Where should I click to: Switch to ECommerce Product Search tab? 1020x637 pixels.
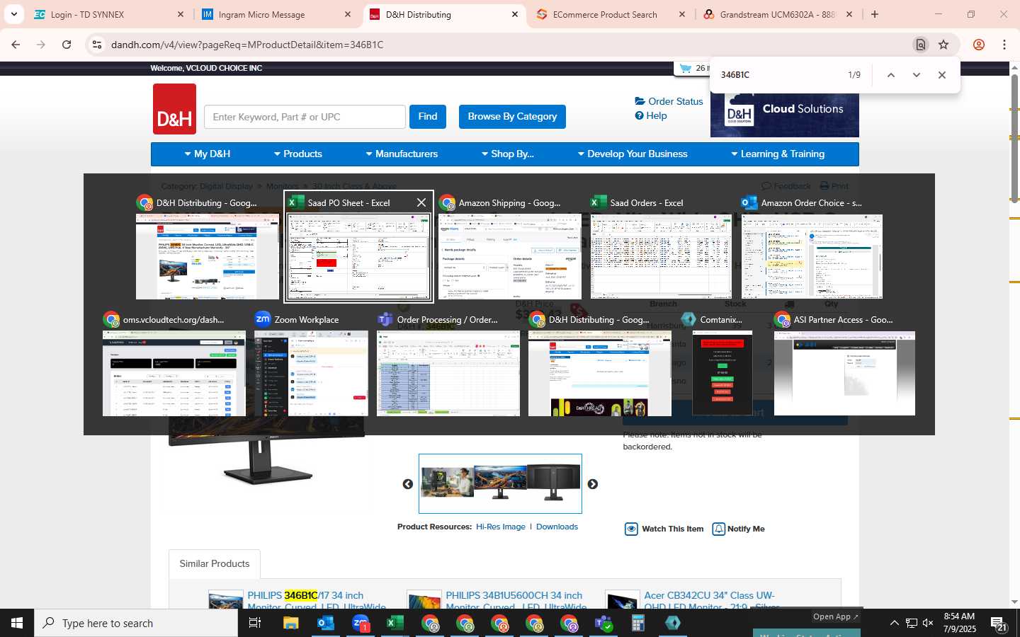pos(611,14)
